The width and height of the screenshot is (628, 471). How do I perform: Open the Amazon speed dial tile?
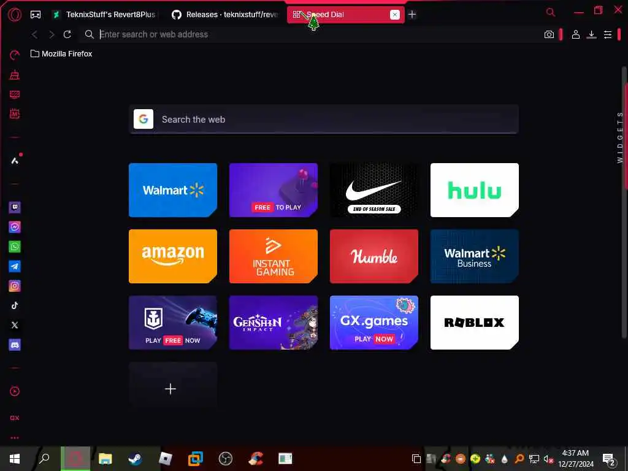tap(172, 256)
